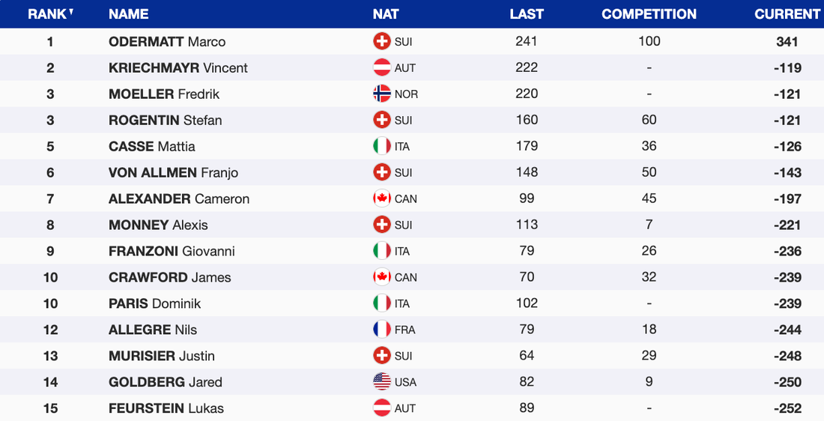Click Austrian flag icon in Feurstein row

click(382, 408)
